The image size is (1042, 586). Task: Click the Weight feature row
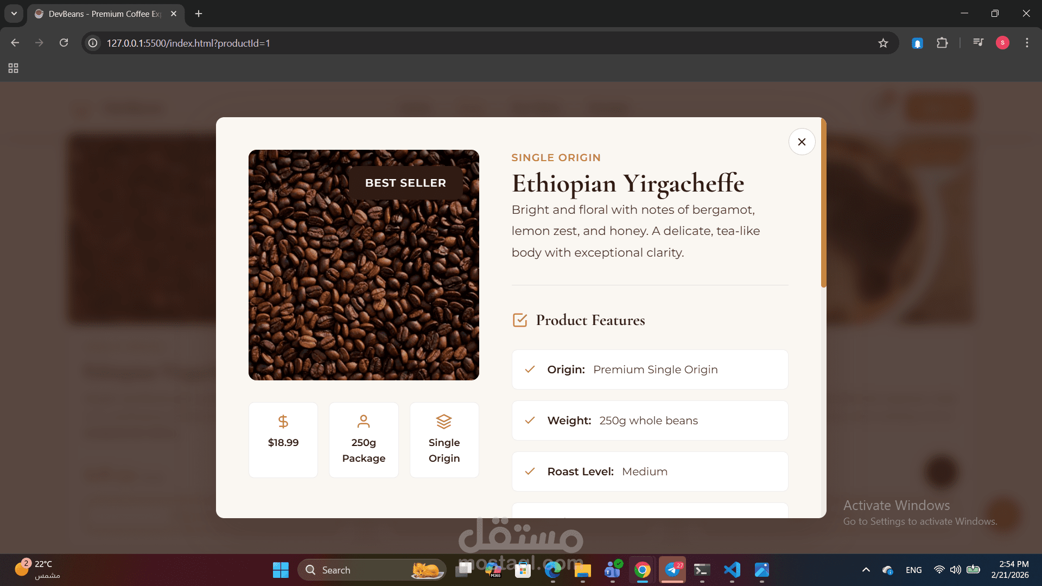[x=650, y=421]
